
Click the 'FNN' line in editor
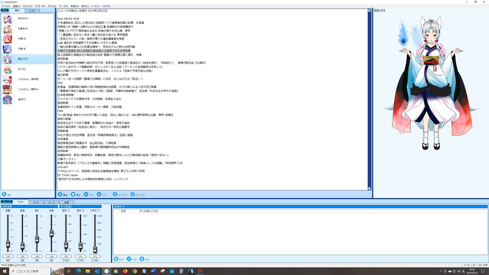pyautogui.click(x=60, y=111)
